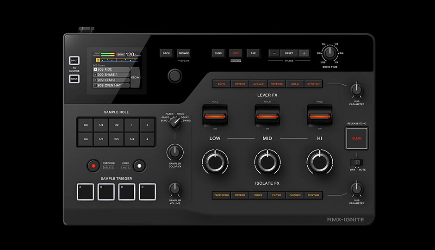435x250 pixels.
Task: Toggle the Dry/Mute slide switch
Action: pos(356,162)
